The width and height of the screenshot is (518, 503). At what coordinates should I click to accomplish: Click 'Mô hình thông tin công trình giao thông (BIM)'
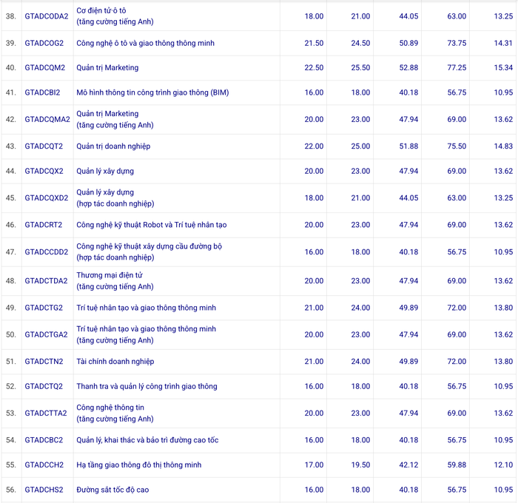(x=152, y=92)
